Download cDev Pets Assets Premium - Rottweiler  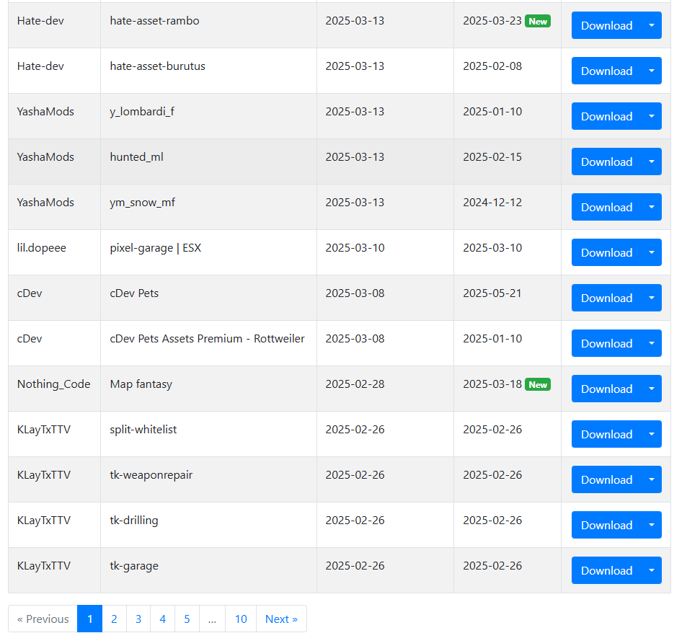coord(606,343)
